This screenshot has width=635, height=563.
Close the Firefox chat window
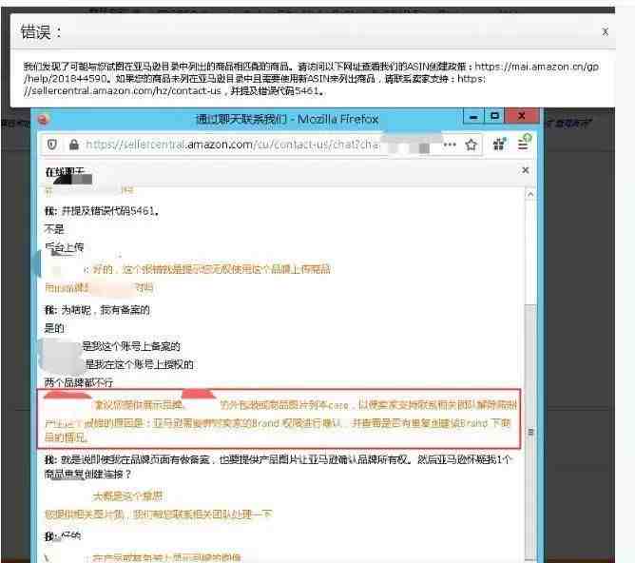(x=522, y=116)
